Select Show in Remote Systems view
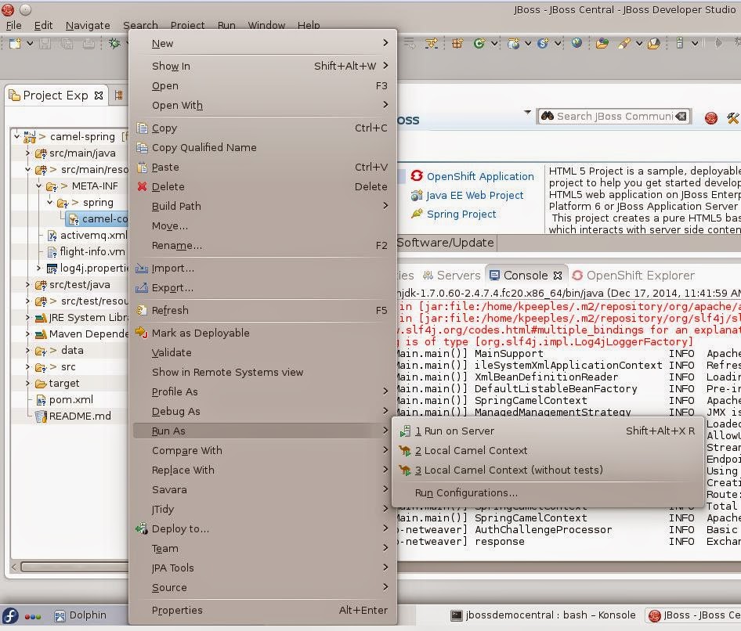The width and height of the screenshot is (741, 631). tap(262, 372)
